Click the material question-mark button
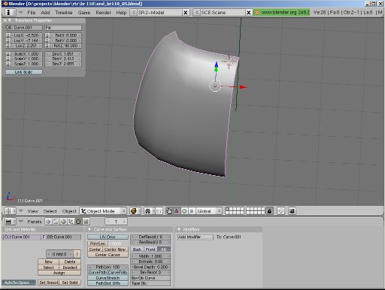Image resolution: width=385 pixels, height=290 pixels. click(x=77, y=254)
